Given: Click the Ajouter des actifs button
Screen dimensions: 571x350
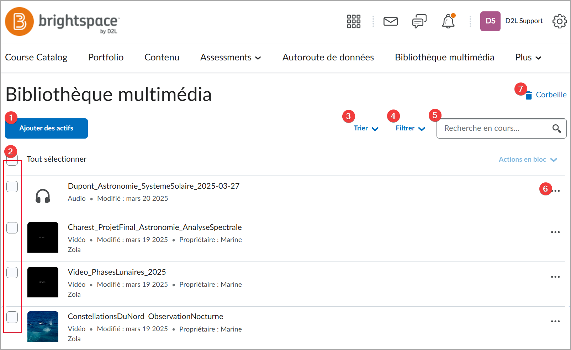Looking at the screenshot, I should pyautogui.click(x=46, y=128).
